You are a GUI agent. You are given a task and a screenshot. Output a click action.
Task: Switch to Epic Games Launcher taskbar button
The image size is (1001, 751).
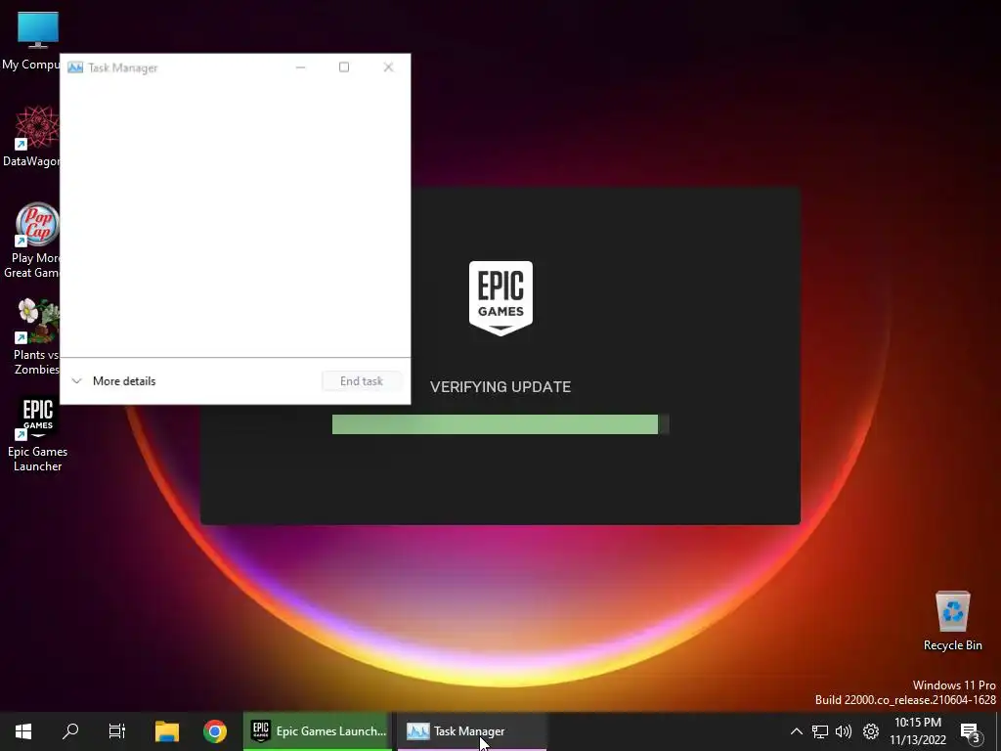pos(318,731)
